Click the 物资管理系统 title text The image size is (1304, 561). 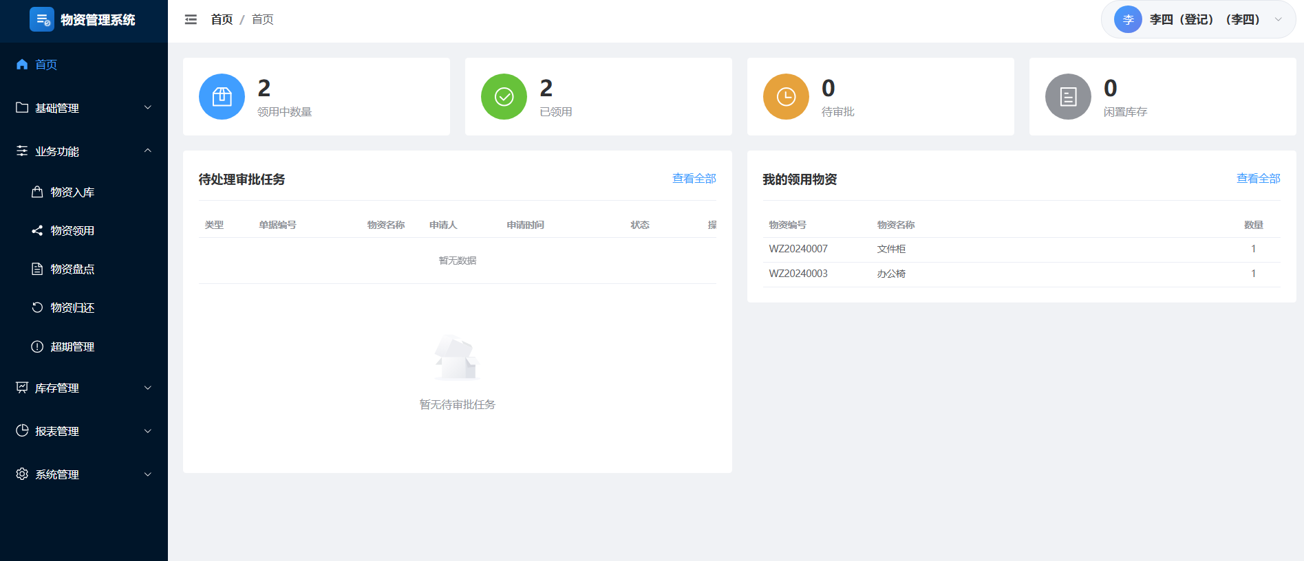tap(98, 20)
